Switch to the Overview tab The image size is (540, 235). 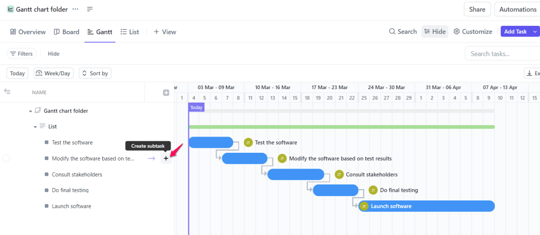28,32
